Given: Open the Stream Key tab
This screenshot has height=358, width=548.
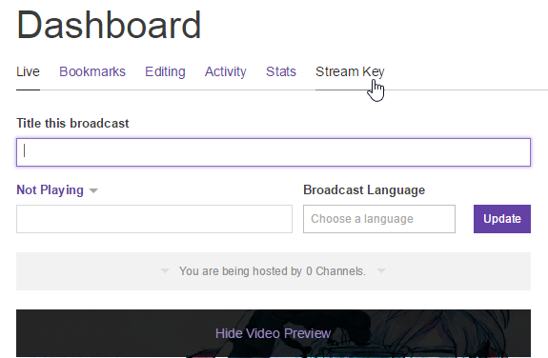Looking at the screenshot, I should click(350, 72).
